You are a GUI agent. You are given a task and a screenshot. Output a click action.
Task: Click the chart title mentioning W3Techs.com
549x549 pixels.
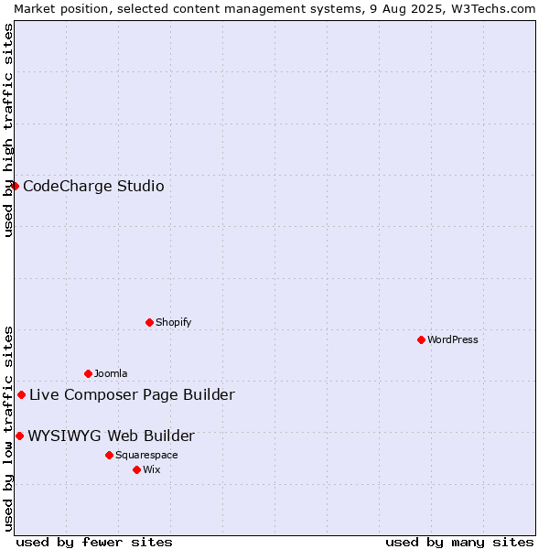[274, 9]
